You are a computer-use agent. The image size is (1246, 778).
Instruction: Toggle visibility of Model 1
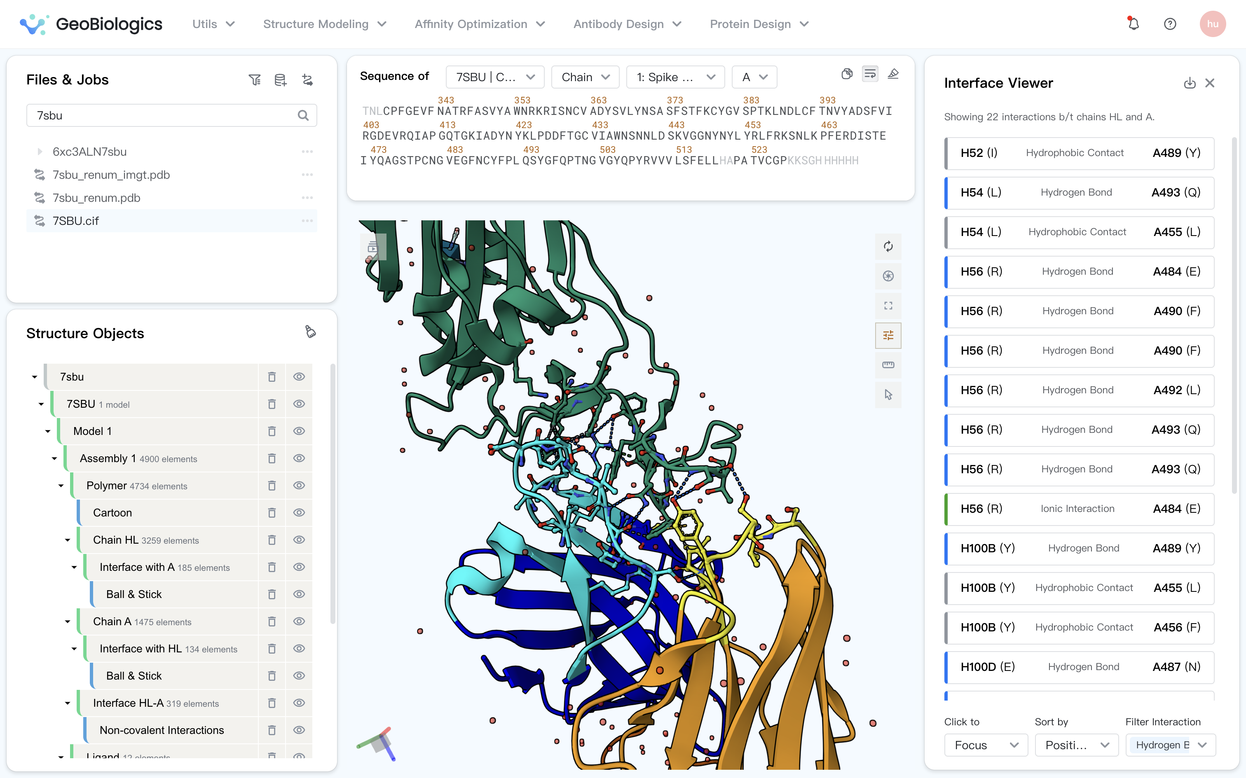coord(299,431)
